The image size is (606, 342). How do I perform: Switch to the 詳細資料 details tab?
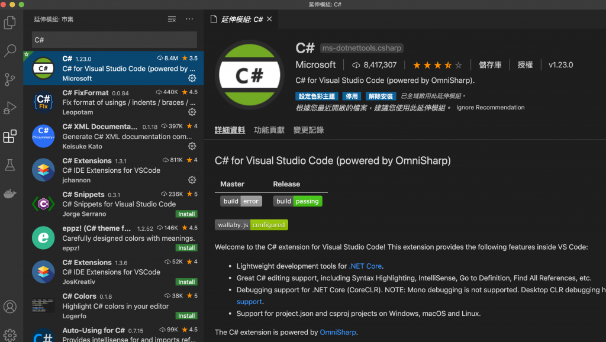click(x=230, y=130)
